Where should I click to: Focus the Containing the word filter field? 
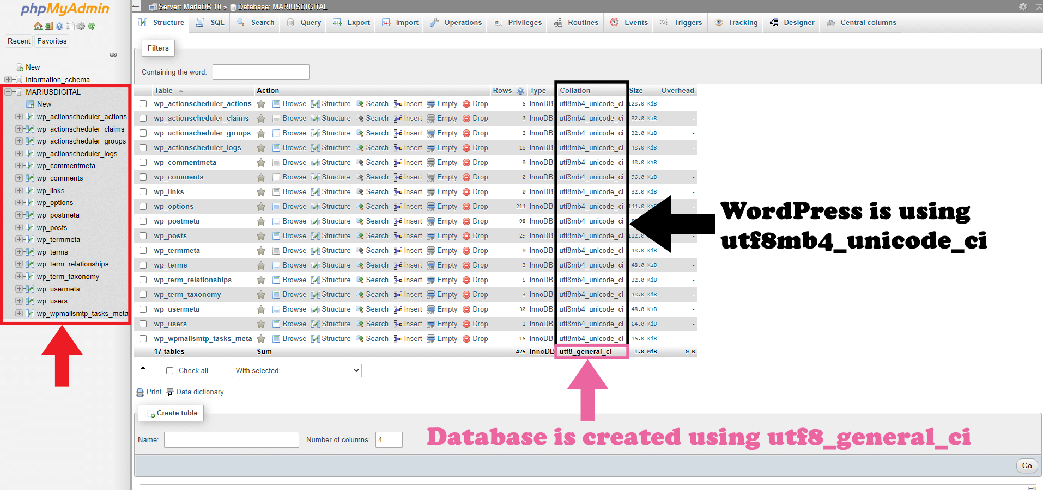pos(260,72)
